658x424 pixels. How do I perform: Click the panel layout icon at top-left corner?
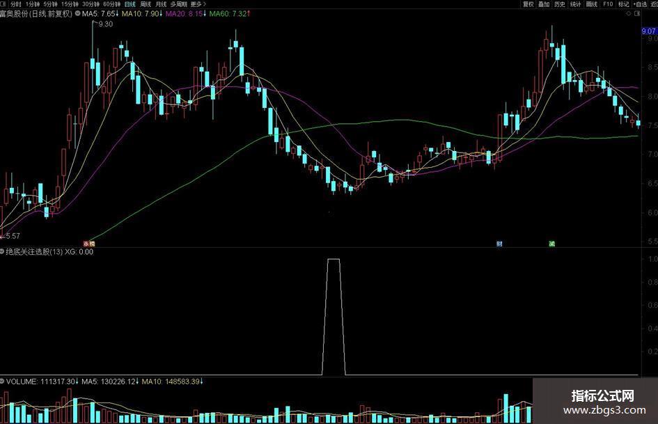coord(3,3)
